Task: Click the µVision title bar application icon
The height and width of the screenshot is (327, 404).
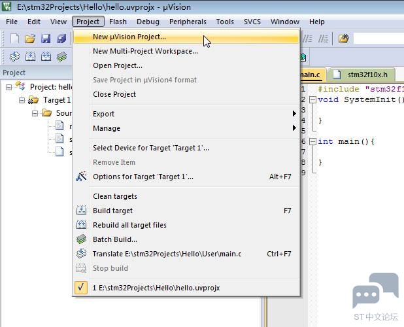Action: 7,7
